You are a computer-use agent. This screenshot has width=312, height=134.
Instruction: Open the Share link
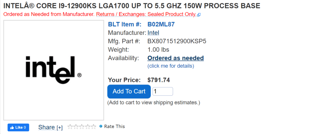pos(46,127)
